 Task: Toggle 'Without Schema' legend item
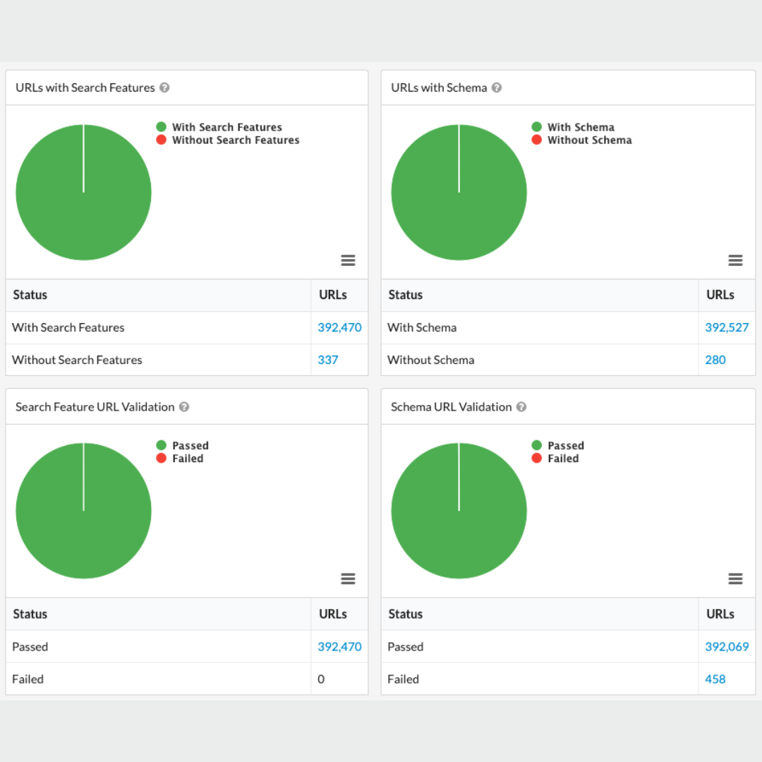589,140
